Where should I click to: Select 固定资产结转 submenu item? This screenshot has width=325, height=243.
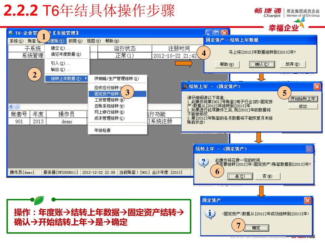117,94
